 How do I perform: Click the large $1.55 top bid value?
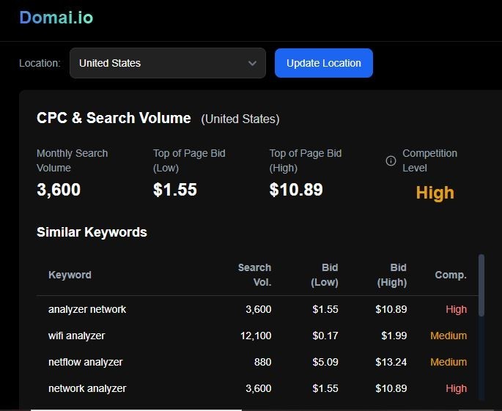coord(175,190)
